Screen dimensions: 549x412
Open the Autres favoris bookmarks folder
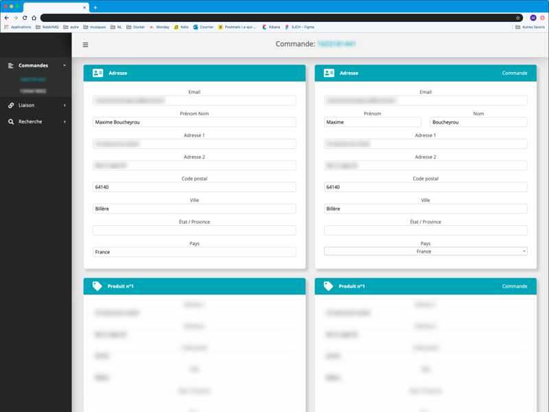[529, 27]
